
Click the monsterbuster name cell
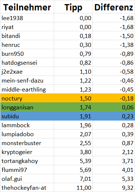(27, 143)
